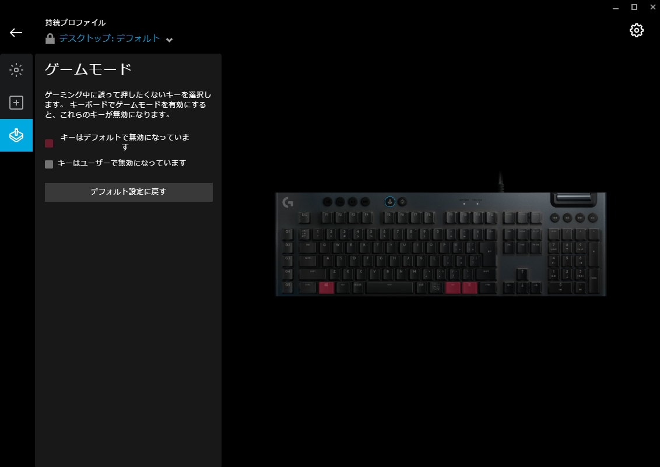Expand the デスクトップ: デフォルト profile dropdown

tap(110, 38)
